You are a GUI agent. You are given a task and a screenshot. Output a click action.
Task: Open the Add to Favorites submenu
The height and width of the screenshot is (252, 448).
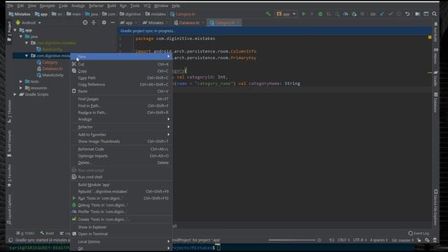pyautogui.click(x=121, y=134)
